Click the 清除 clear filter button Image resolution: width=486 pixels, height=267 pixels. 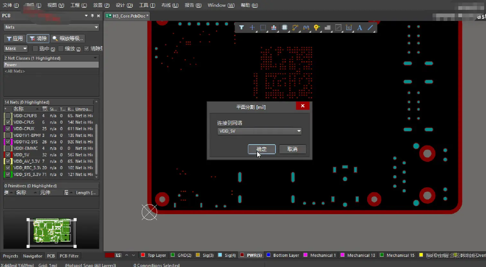point(38,39)
